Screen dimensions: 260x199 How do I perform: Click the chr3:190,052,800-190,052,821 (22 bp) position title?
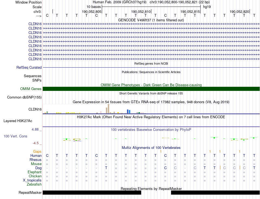(180, 2)
